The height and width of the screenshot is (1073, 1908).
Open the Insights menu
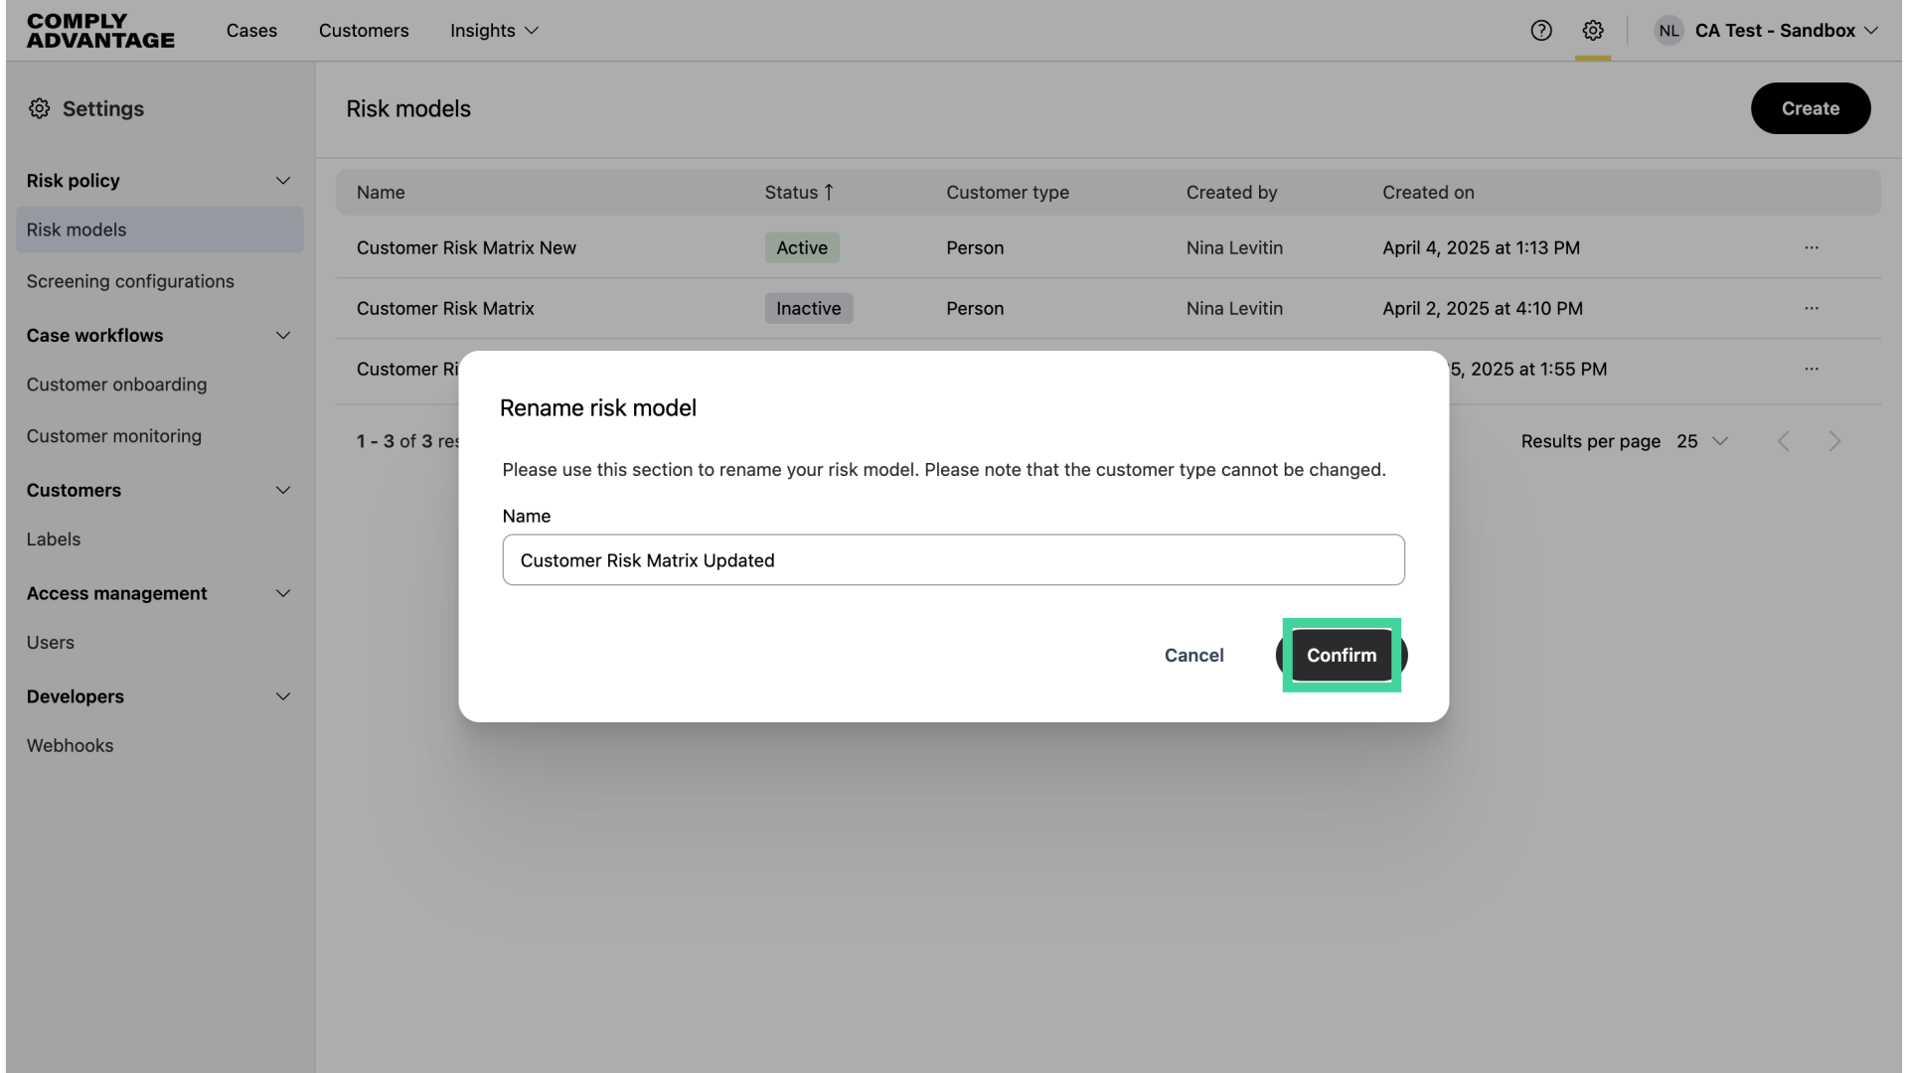494,31
